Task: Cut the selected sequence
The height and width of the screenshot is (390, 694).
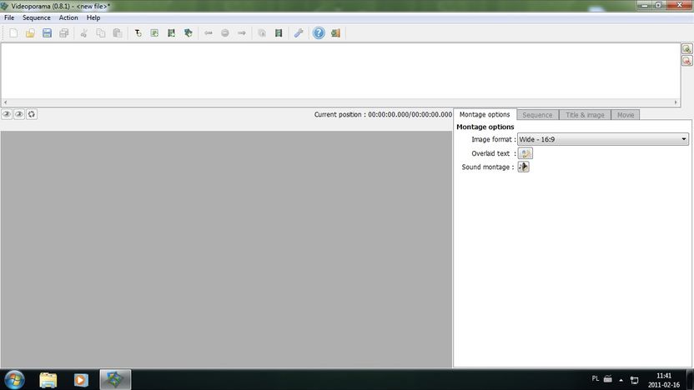Action: (x=83, y=33)
